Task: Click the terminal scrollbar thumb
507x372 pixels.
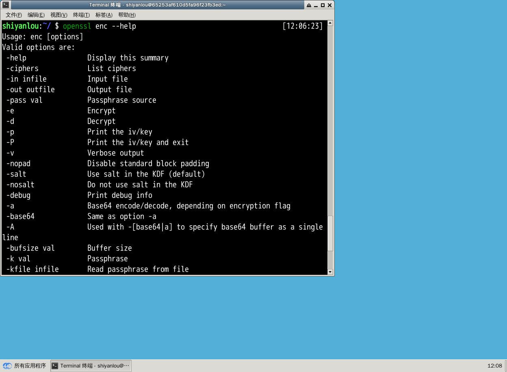Action: point(330,233)
